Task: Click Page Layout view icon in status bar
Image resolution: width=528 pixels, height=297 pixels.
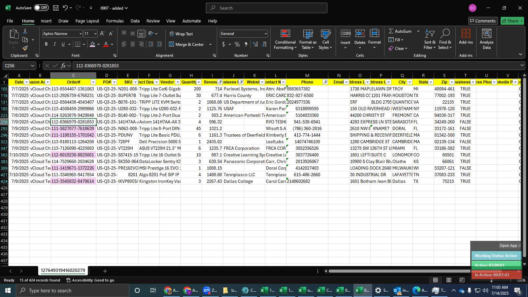Action: 449,280
